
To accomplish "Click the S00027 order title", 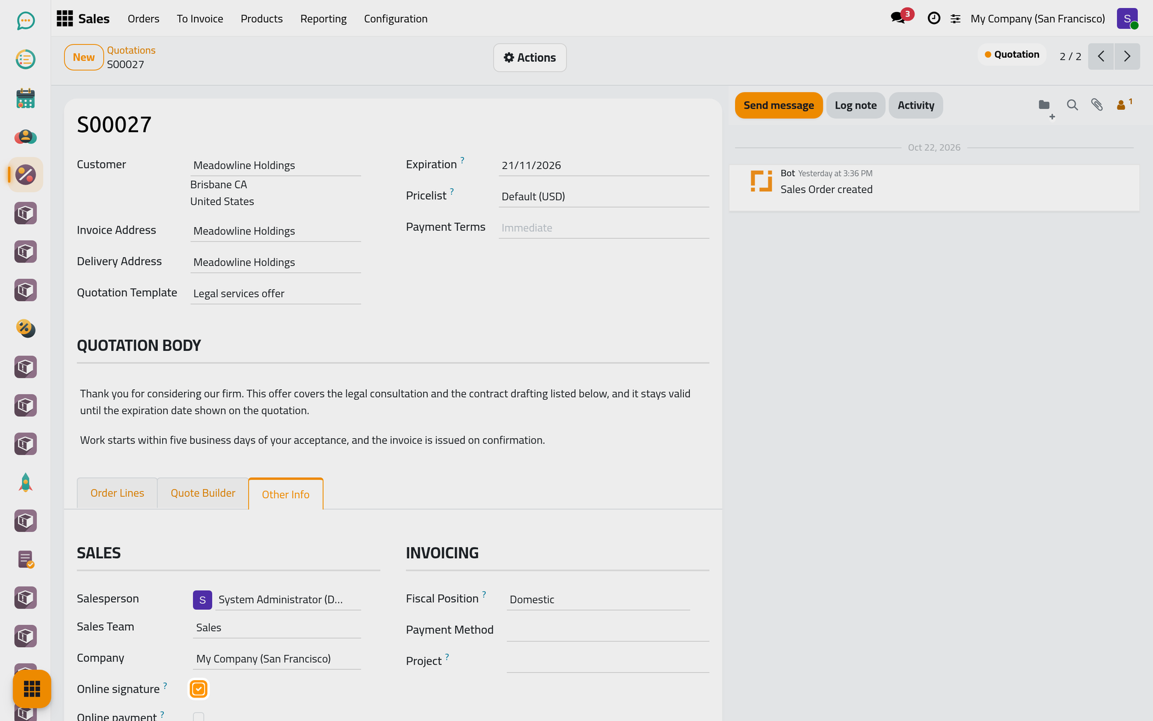I will [x=114, y=125].
